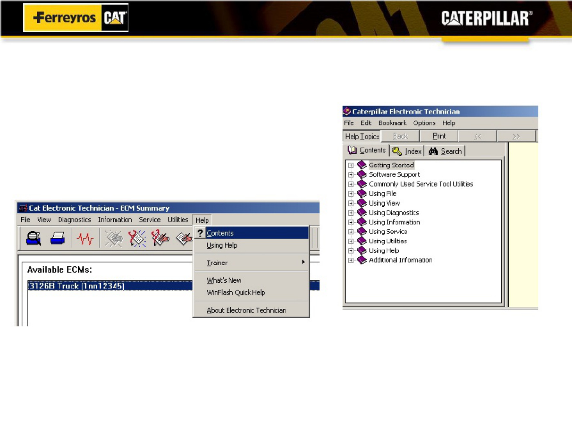Expand the Using Help topic node
The height and width of the screenshot is (429, 572).
click(x=351, y=251)
